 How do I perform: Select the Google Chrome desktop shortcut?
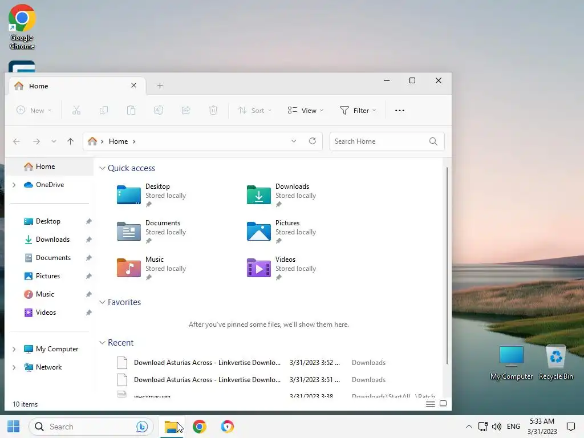click(x=22, y=27)
